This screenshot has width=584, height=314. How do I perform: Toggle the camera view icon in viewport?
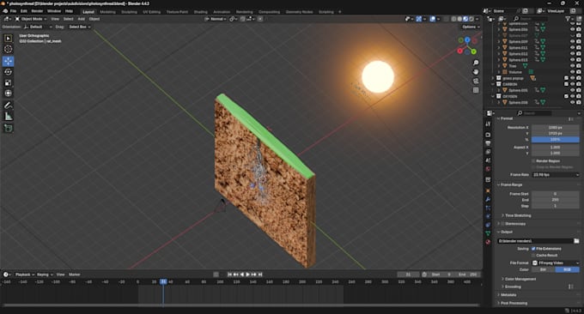(476, 81)
